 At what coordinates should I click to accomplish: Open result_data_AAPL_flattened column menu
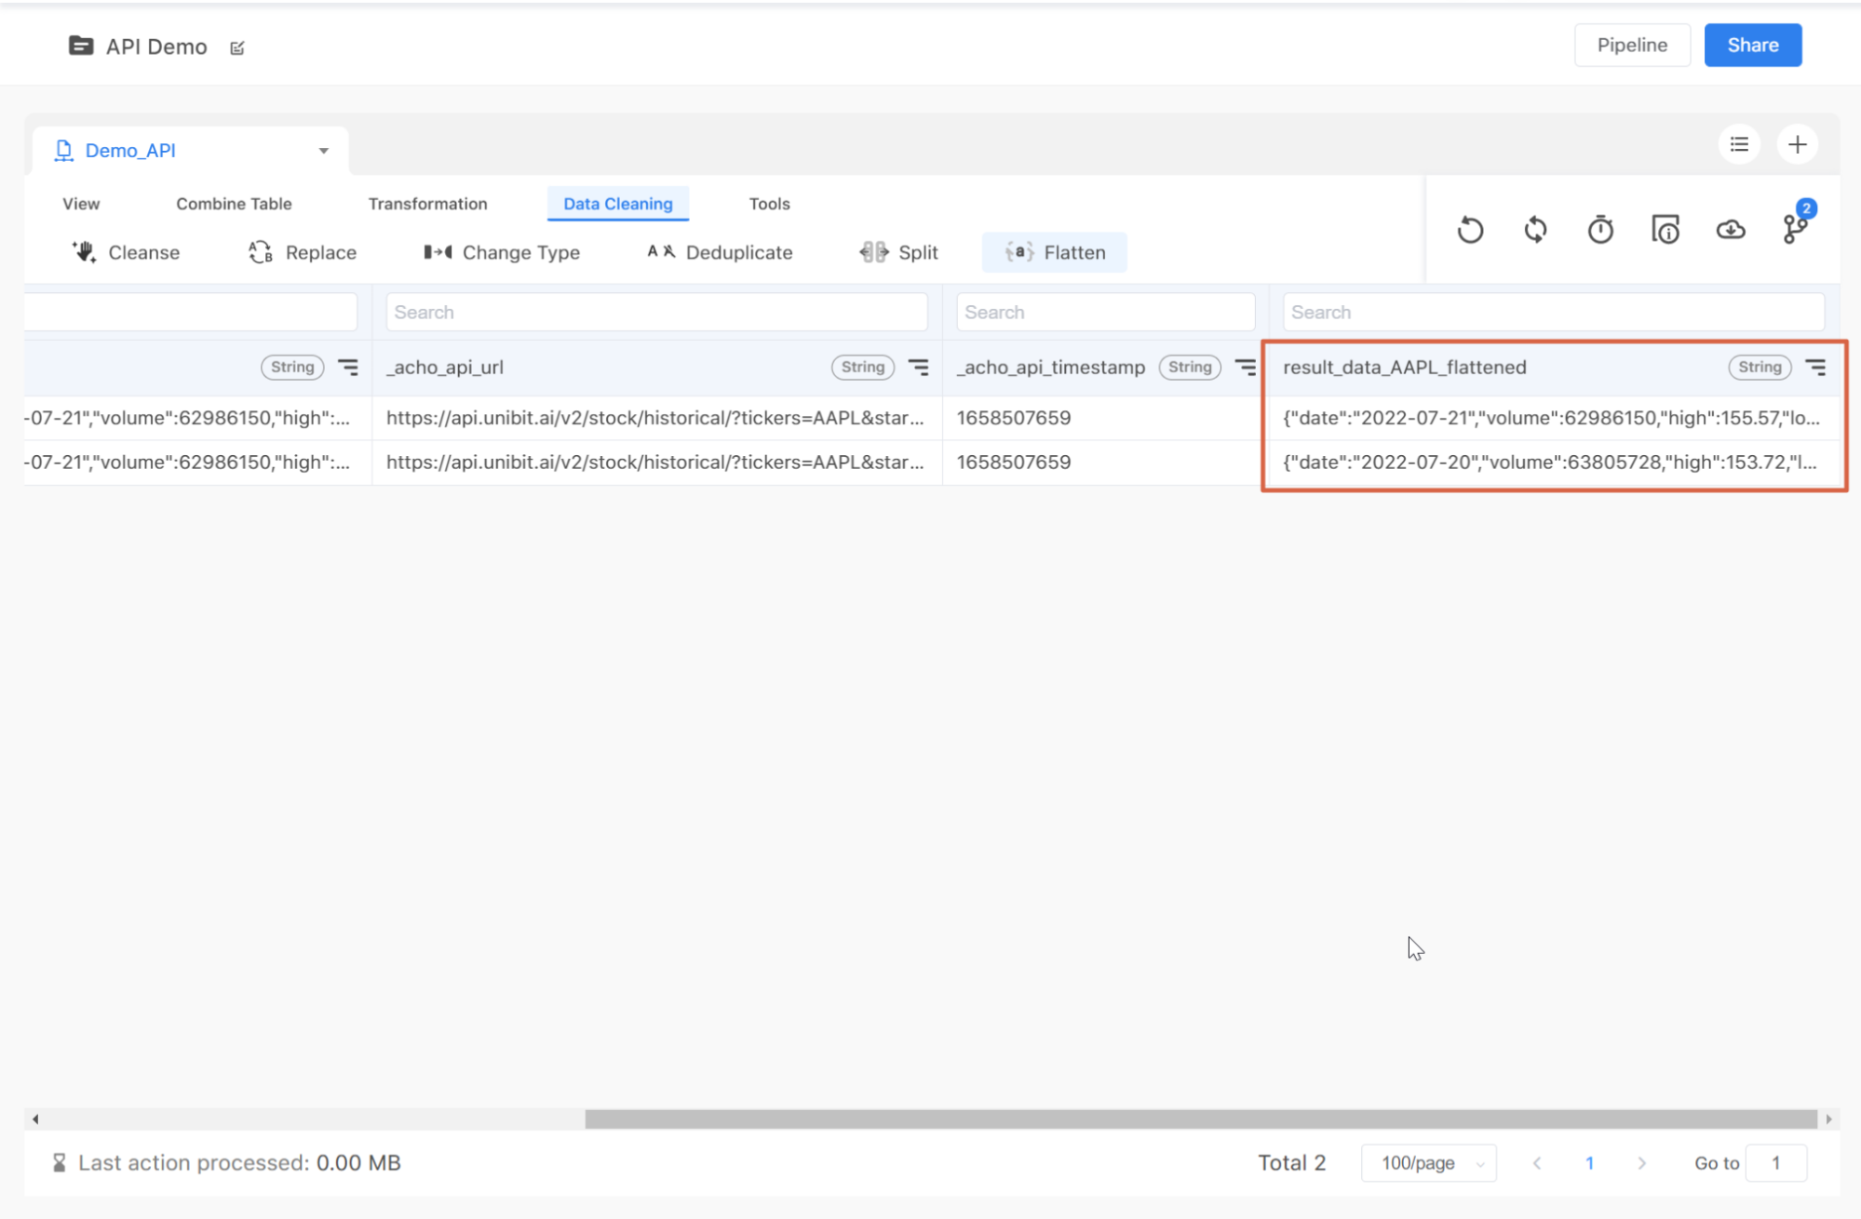1815,368
